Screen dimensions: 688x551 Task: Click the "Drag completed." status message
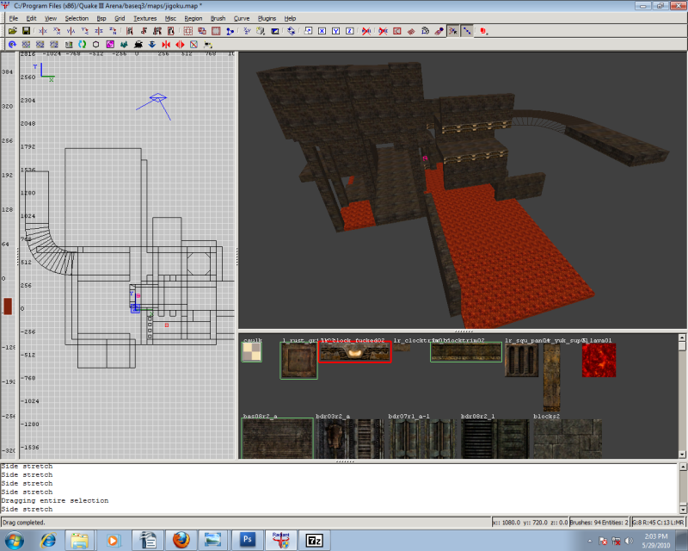[x=24, y=523]
